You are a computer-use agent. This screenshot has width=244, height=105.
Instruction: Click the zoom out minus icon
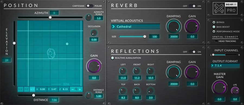[73, 89]
